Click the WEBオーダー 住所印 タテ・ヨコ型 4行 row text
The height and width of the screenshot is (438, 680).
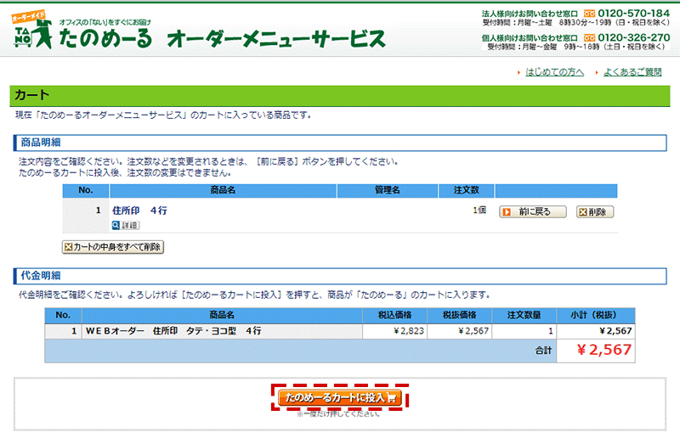(x=173, y=331)
